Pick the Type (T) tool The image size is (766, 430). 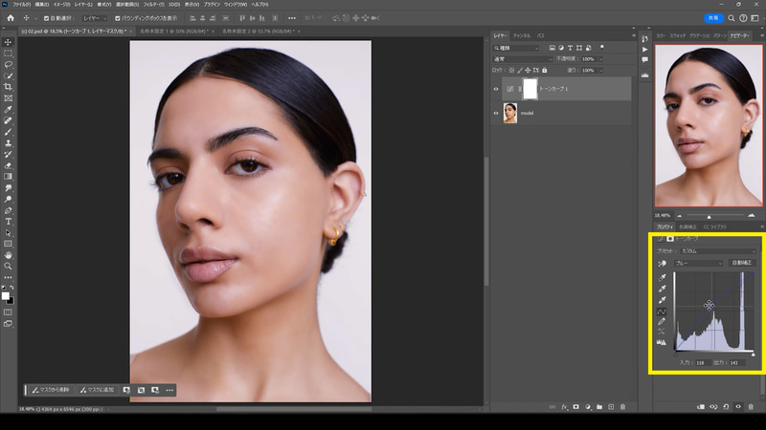click(x=9, y=222)
